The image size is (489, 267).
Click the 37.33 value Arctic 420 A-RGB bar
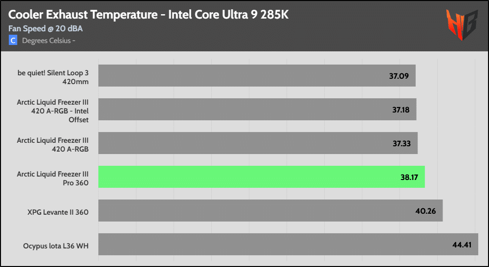[x=258, y=143]
